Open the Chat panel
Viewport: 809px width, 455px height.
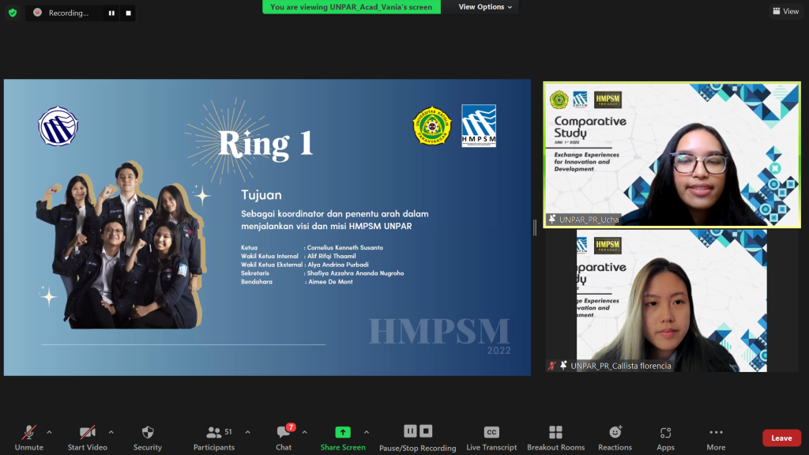coord(284,437)
